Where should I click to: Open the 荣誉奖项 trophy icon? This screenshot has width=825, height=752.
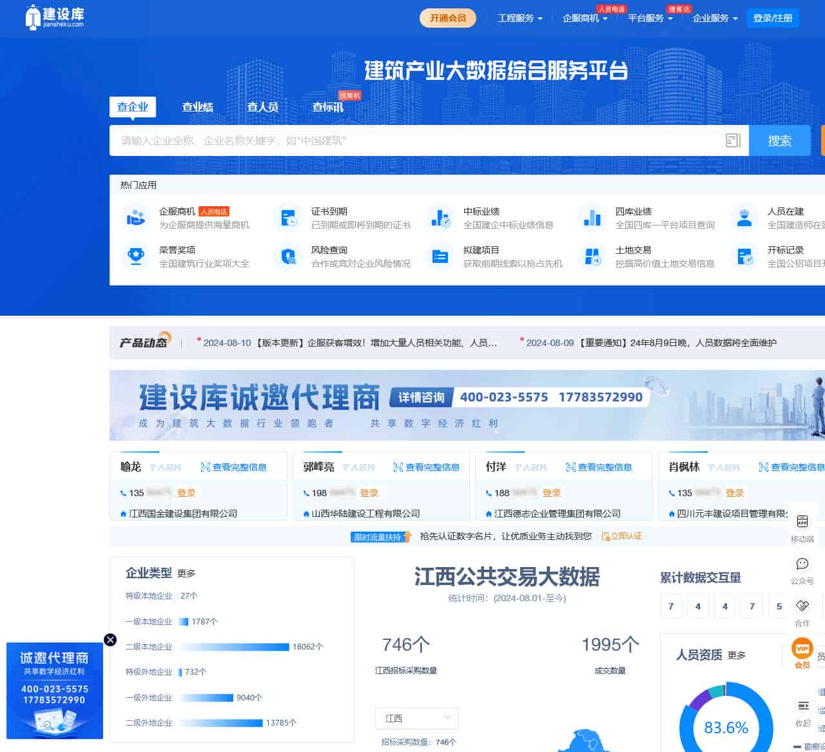pos(135,256)
